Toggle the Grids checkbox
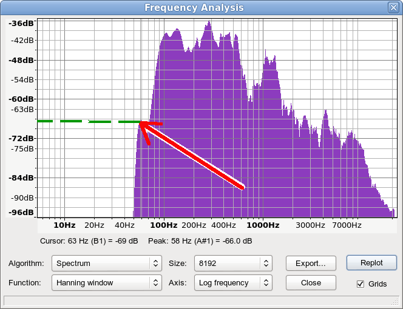Viewport: 403px width, 309px height. coord(361,284)
